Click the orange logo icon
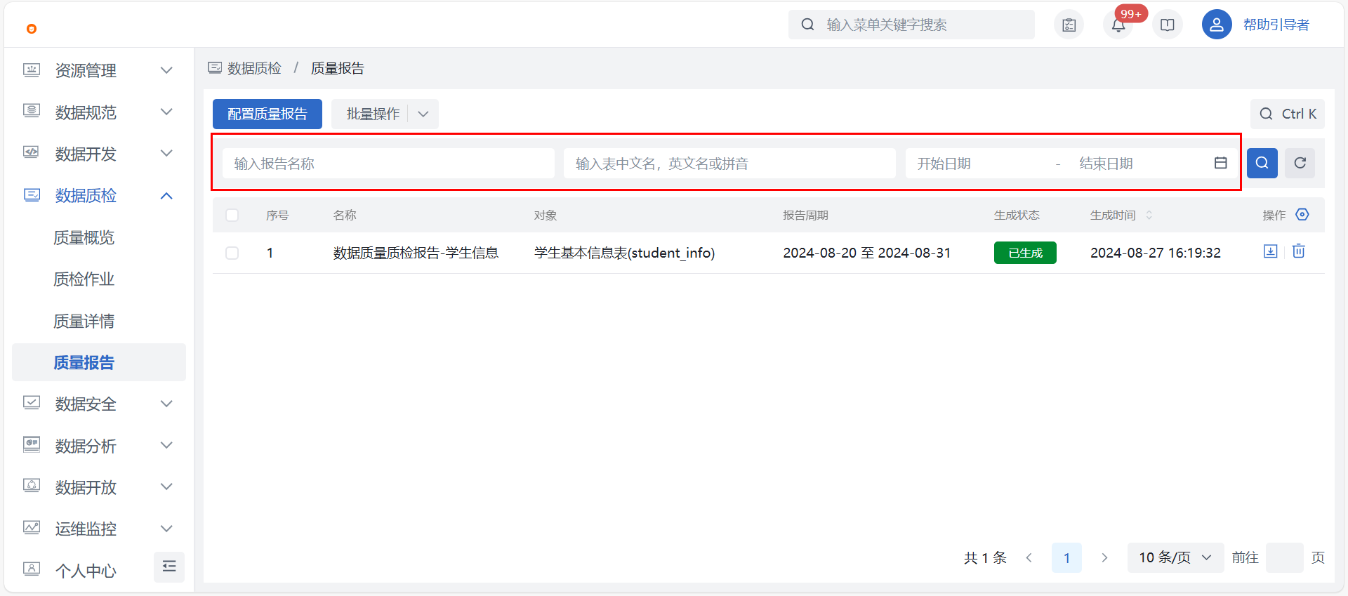The width and height of the screenshot is (1348, 596). coord(31,29)
